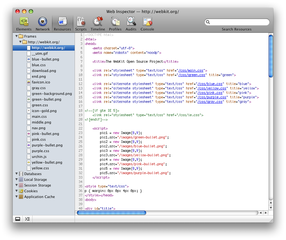
Task: Select the end.png resource
Action: coord(44,76)
